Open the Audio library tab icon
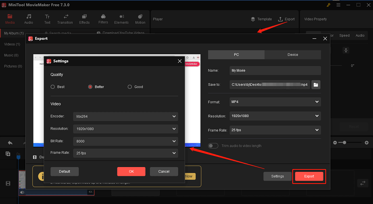Viewport: 373px width, 204px height. click(x=29, y=16)
